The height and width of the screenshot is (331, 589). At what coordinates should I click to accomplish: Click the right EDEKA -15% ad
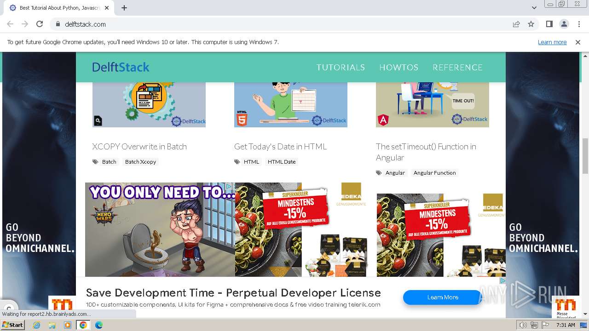441,234
